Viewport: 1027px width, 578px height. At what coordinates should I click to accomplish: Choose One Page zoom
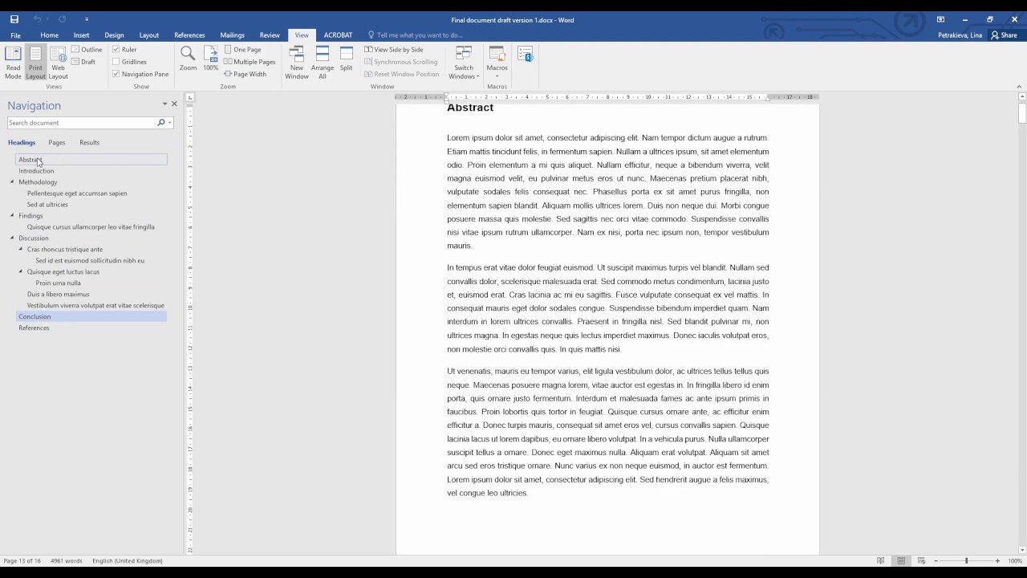pyautogui.click(x=243, y=50)
